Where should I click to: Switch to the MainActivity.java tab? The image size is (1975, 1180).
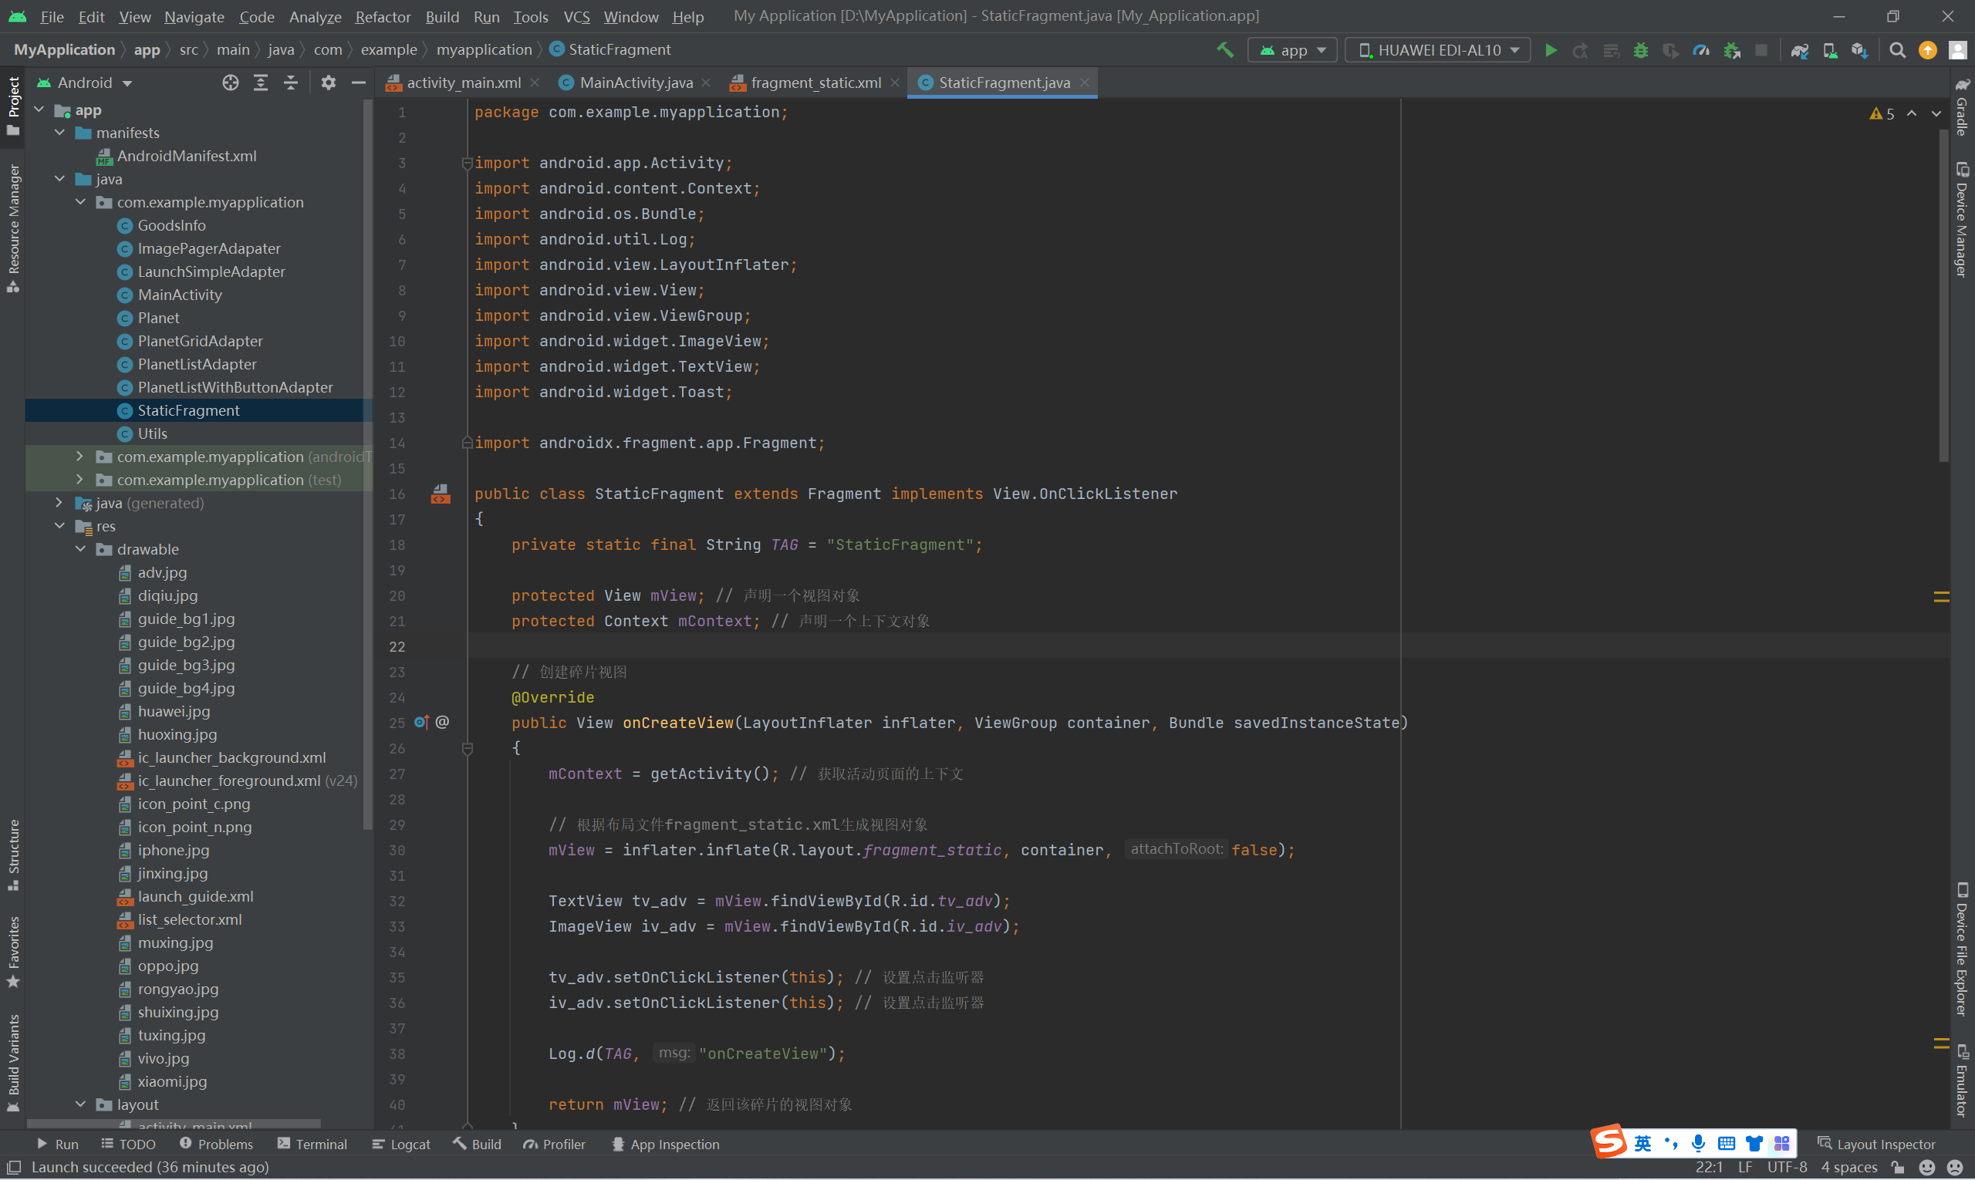636,83
